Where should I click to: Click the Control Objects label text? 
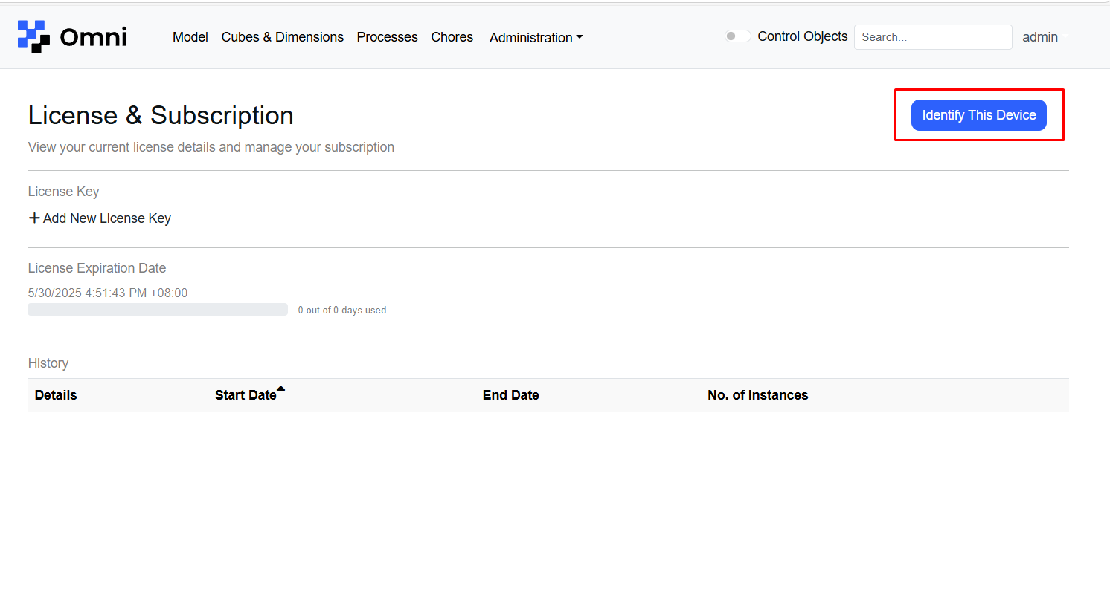pos(803,36)
